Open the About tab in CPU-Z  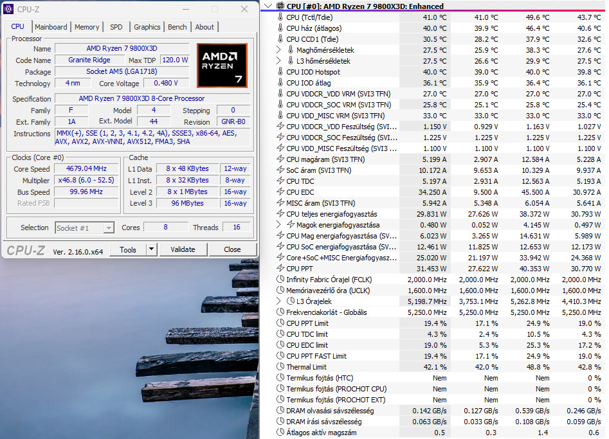tap(205, 27)
